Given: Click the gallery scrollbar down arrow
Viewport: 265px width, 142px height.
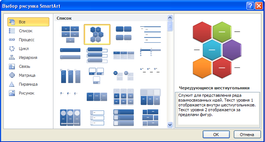Looking at the screenshot, I should click(x=170, y=125).
